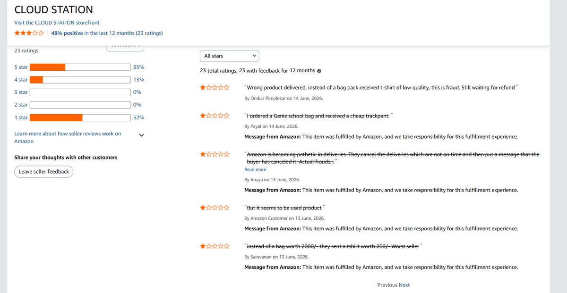Click Leave seller feedback button

(43, 172)
